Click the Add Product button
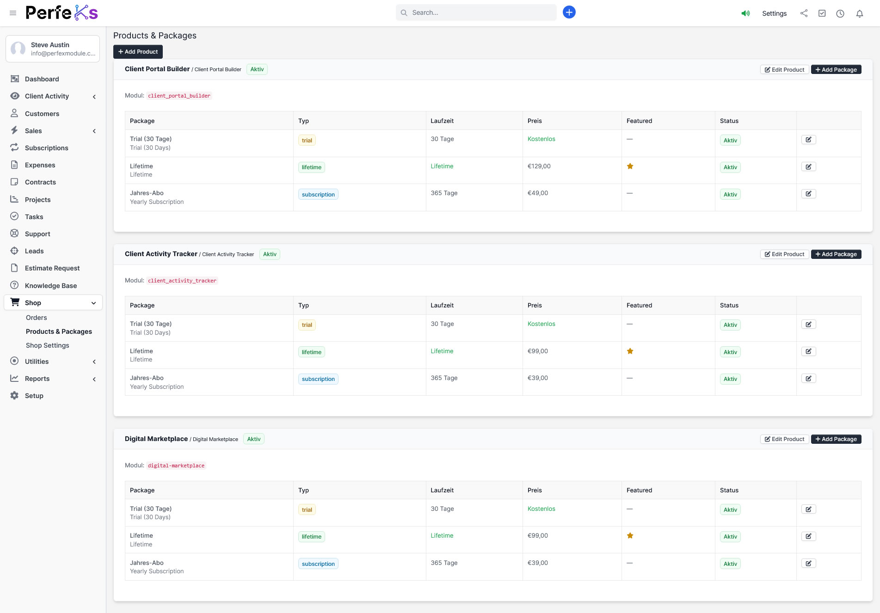This screenshot has width=880, height=613. tap(138, 52)
